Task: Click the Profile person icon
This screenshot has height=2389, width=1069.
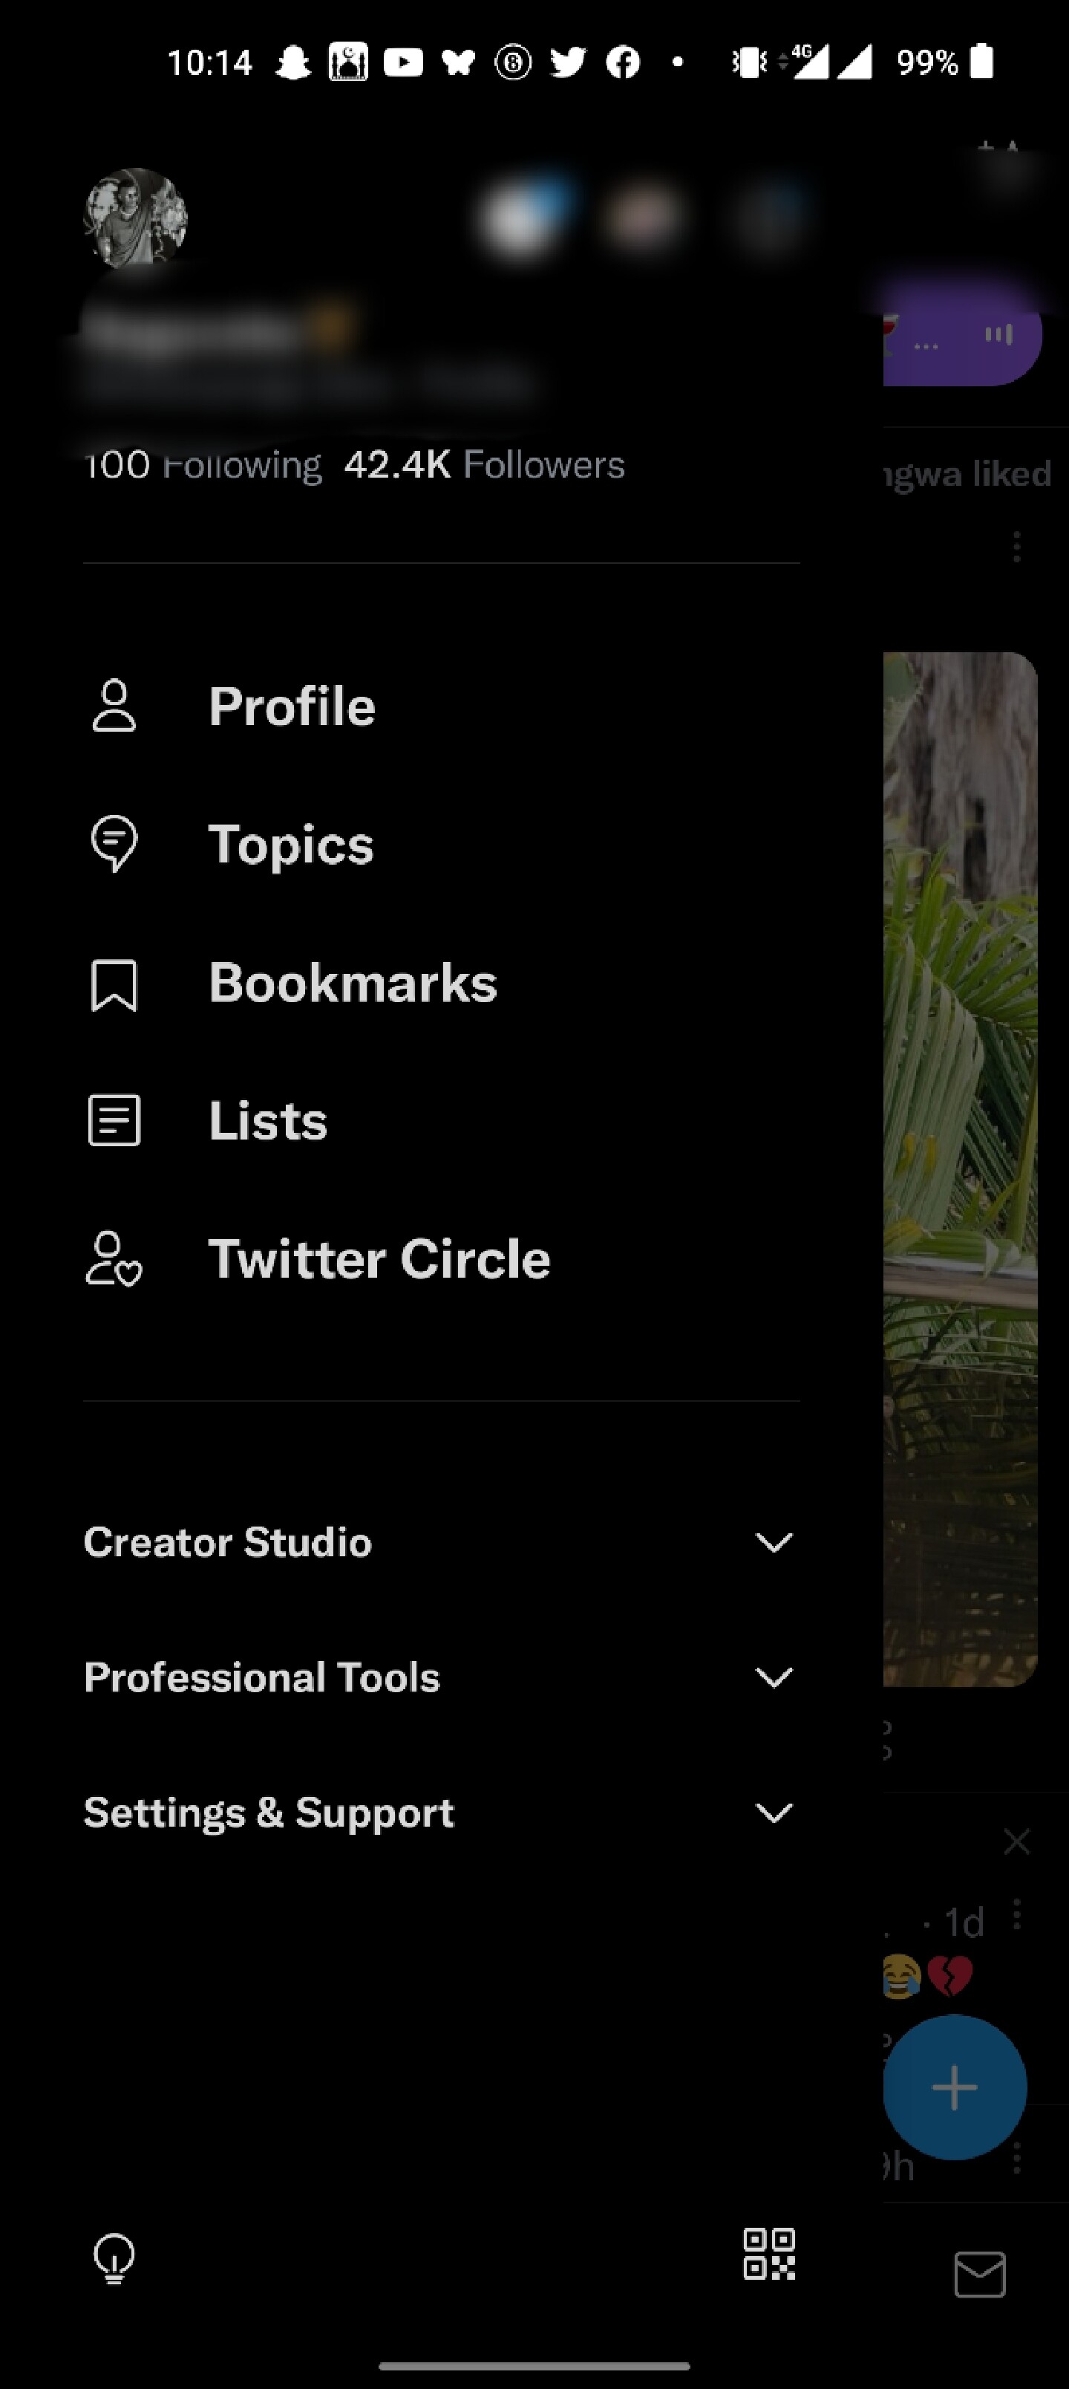Action: 114,706
